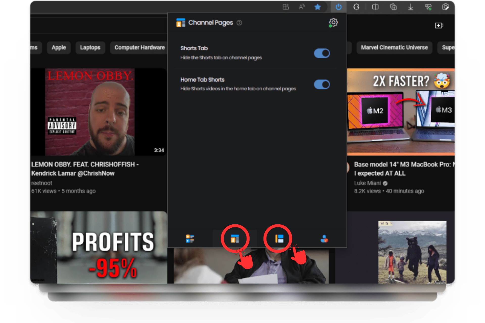Toggle the Shorts Tab switch

[x=322, y=53]
